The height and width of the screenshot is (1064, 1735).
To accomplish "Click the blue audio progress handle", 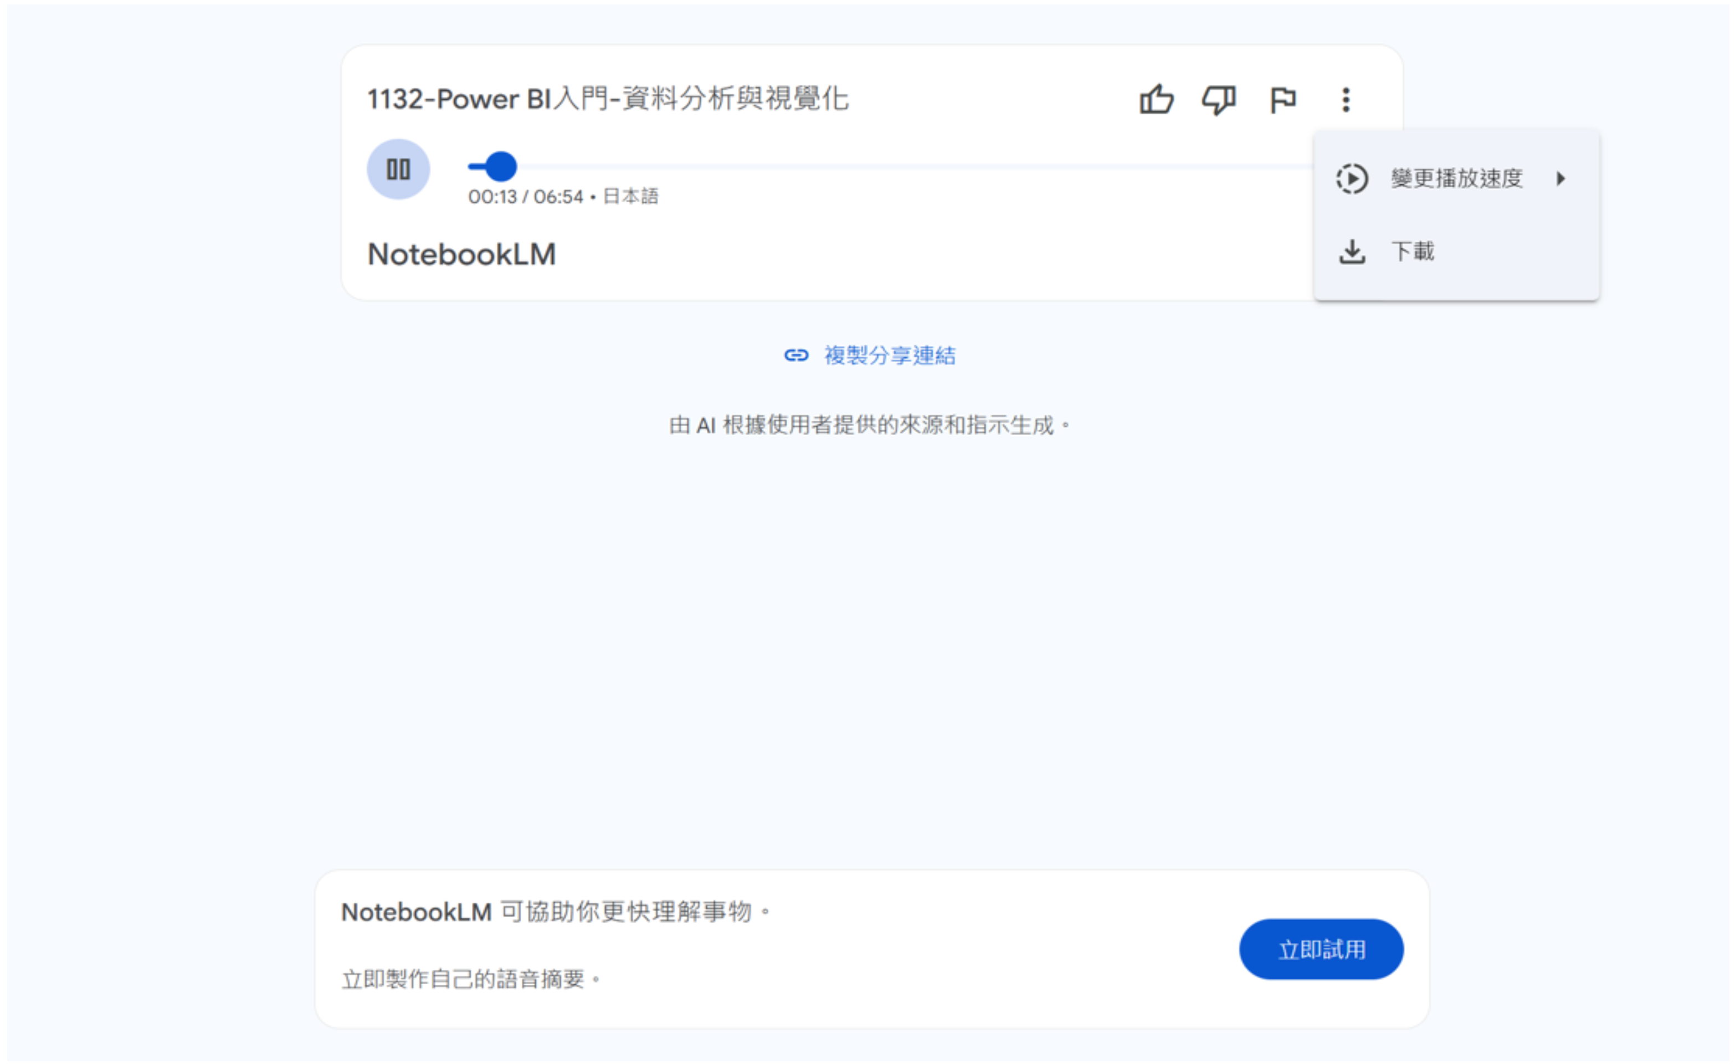I will coord(501,166).
